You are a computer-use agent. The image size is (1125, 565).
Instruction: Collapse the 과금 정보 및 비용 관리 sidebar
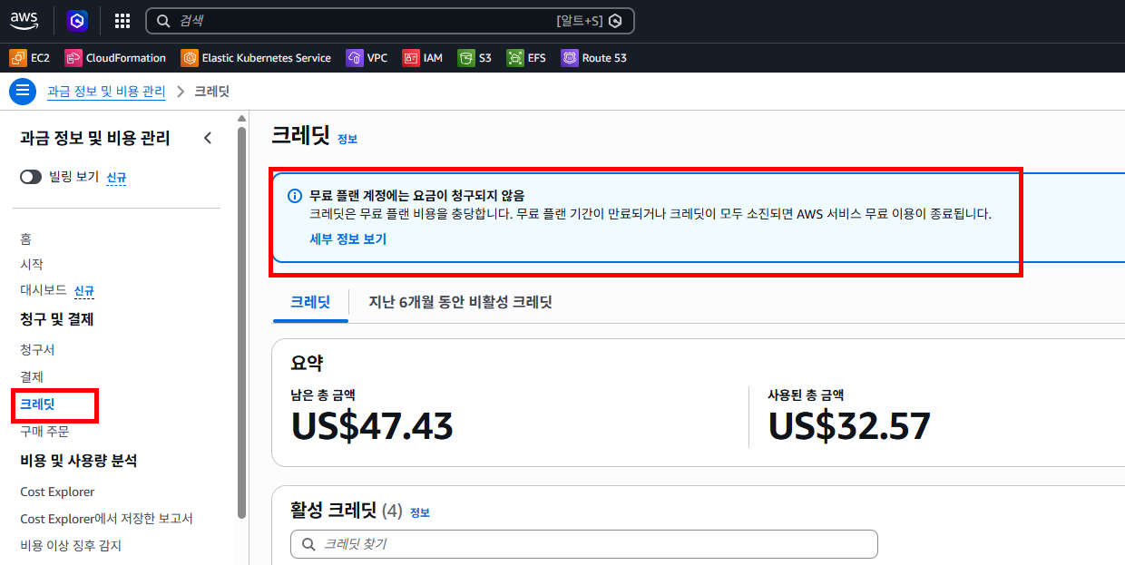pyautogui.click(x=208, y=138)
